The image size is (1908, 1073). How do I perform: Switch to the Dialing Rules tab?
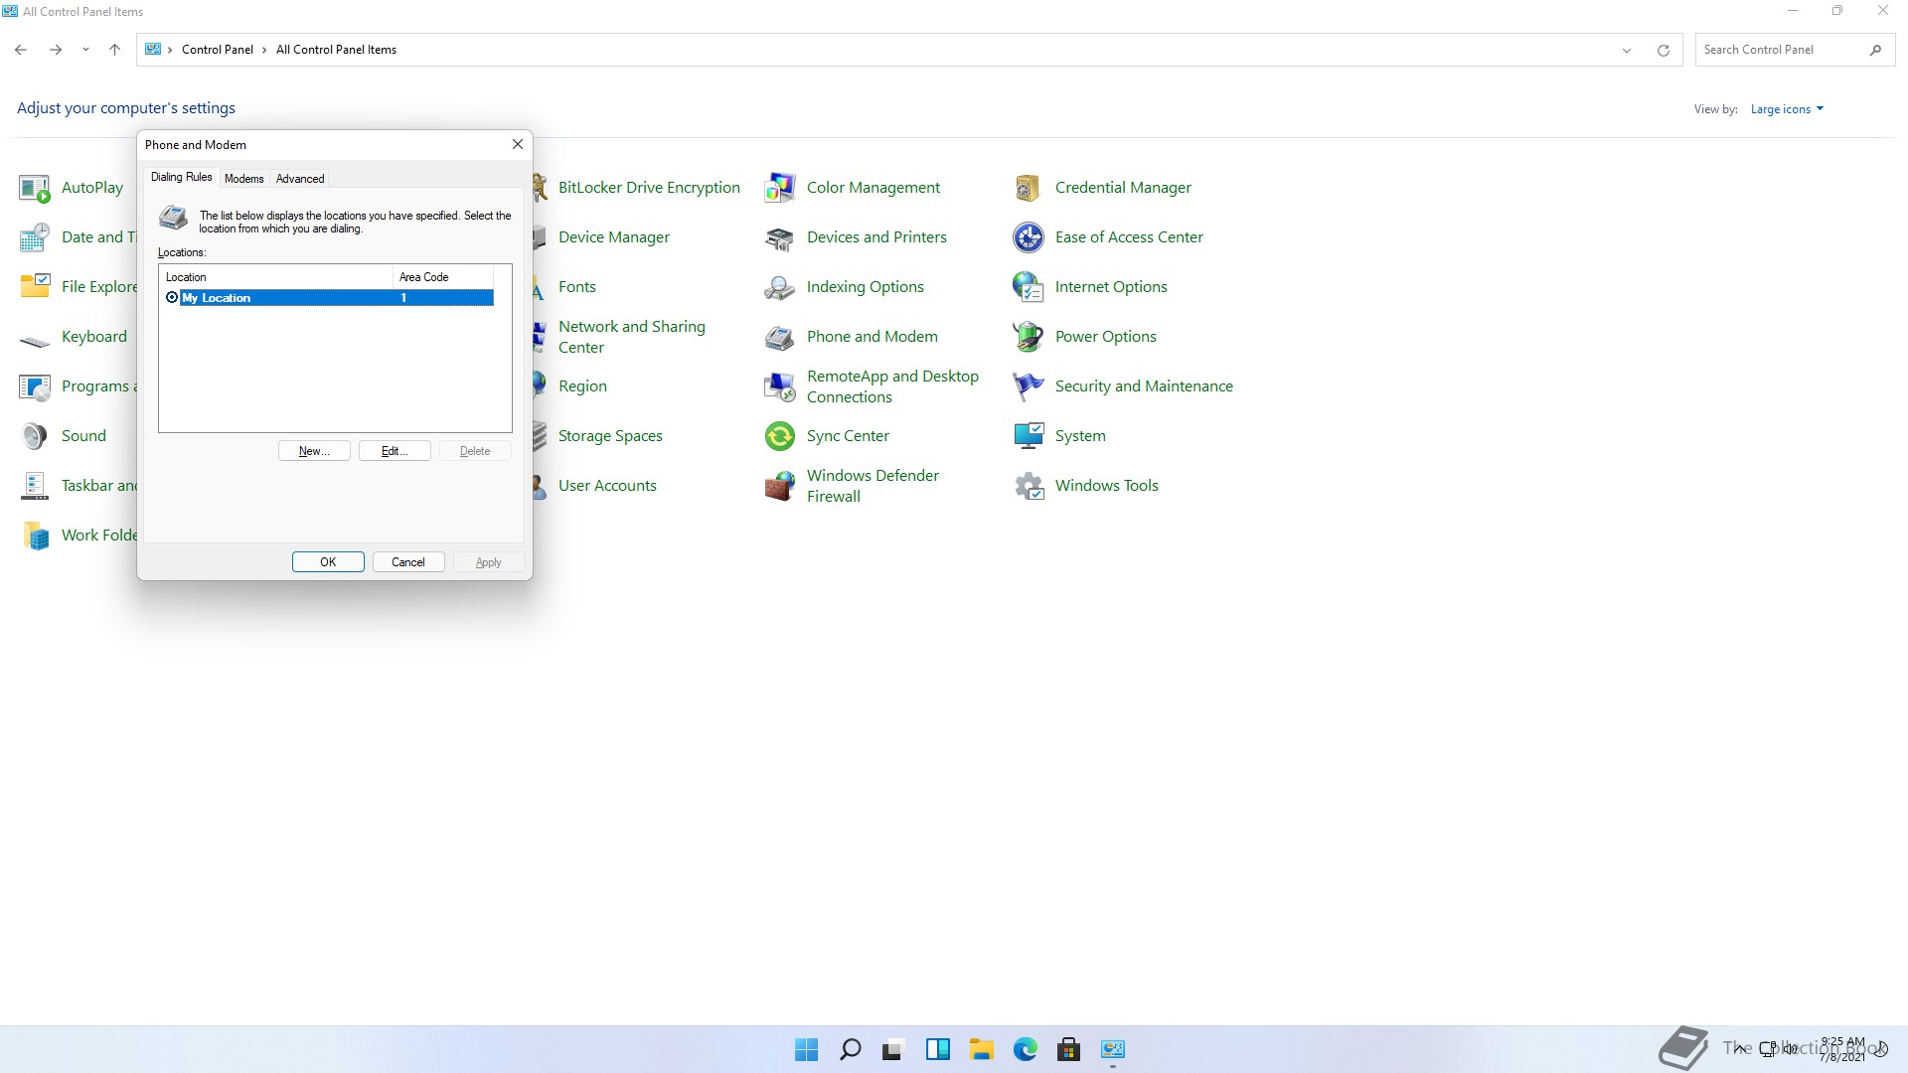coord(182,177)
